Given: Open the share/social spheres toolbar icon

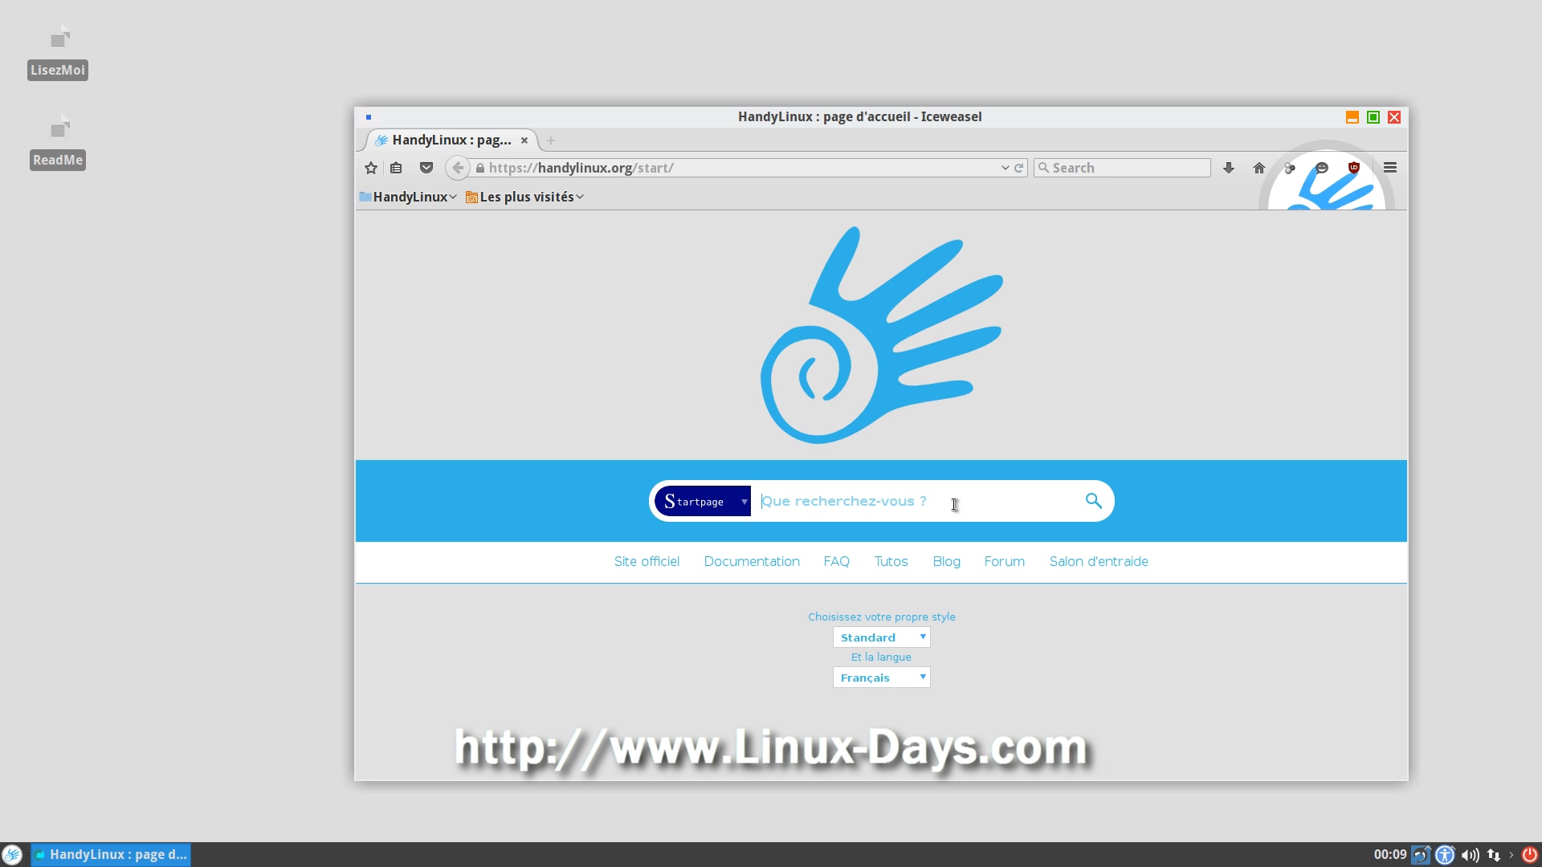Looking at the screenshot, I should pyautogui.click(x=1290, y=168).
